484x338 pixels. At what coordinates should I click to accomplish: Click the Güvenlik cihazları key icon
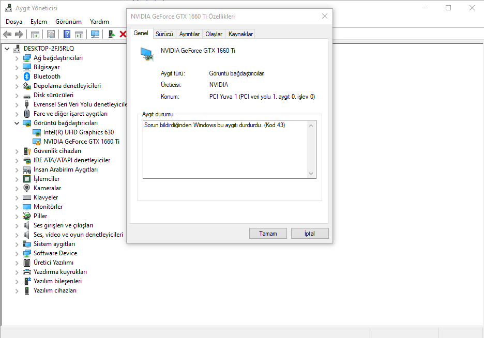[27, 151]
